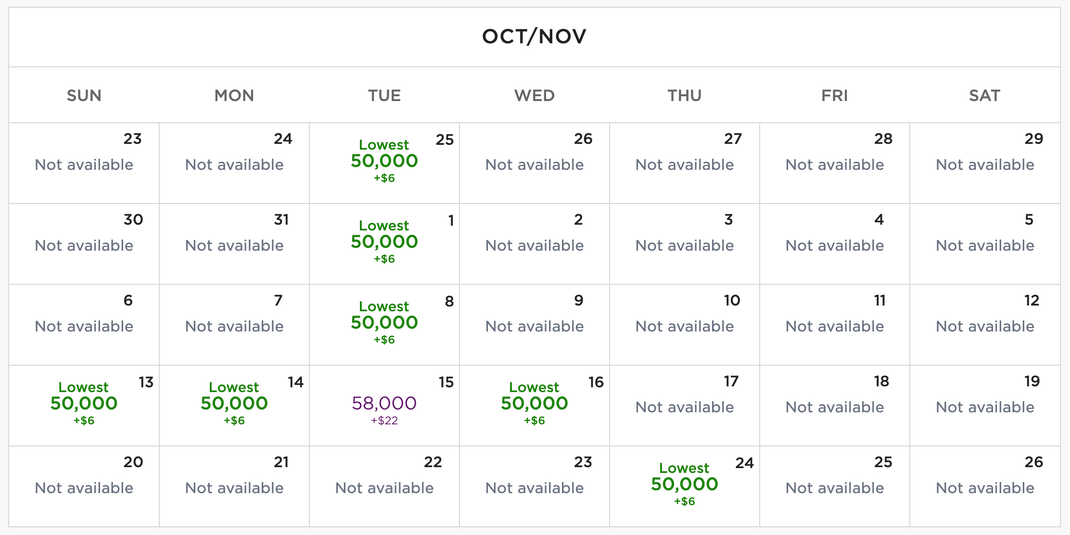The height and width of the screenshot is (535, 1070).
Task: Select the 58,000 miles fare on November 15
Action: point(384,404)
